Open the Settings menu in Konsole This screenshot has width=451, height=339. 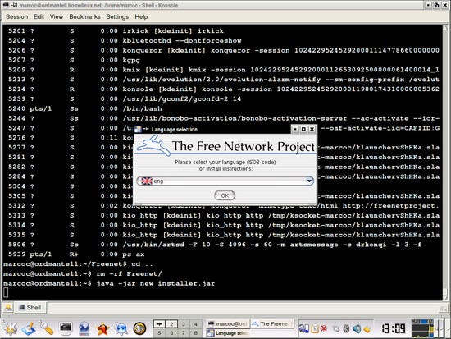[117, 16]
